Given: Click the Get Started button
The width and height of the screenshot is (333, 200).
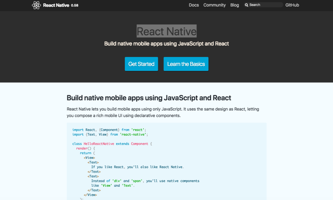Looking at the screenshot, I should (141, 64).
